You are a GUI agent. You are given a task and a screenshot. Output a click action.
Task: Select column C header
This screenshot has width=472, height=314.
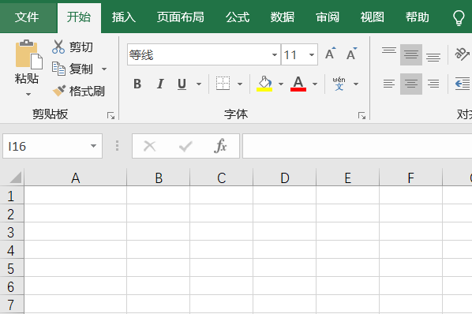click(x=222, y=178)
